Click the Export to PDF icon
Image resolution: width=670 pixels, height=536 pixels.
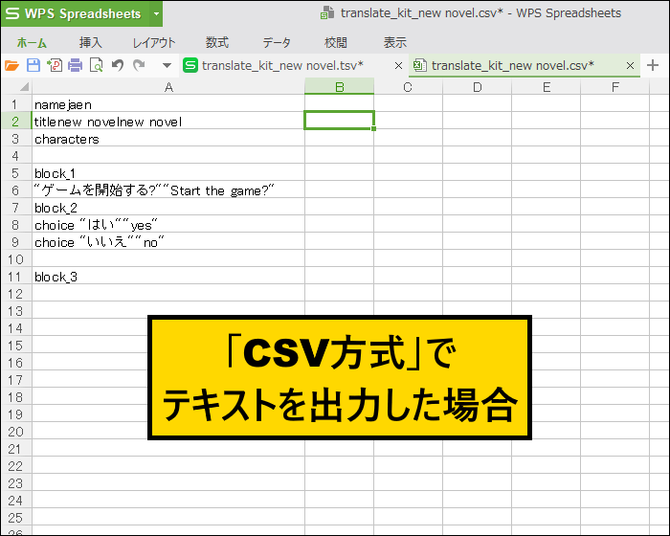point(55,65)
